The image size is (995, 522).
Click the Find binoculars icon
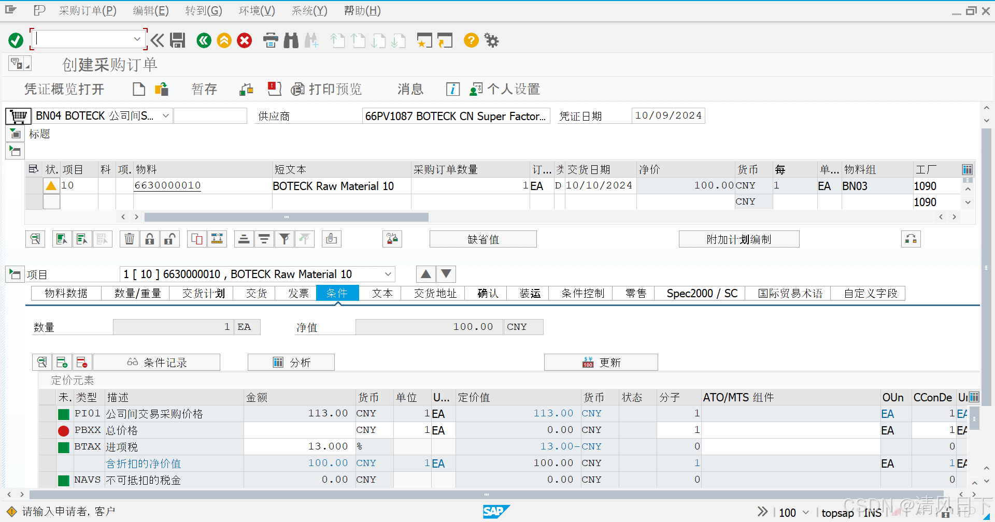coord(291,40)
